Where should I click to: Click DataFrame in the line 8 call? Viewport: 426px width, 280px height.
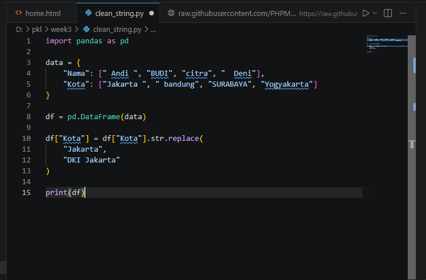[100, 117]
